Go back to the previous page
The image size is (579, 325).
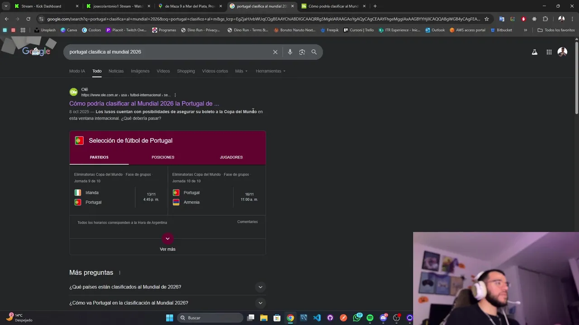pos(6,19)
